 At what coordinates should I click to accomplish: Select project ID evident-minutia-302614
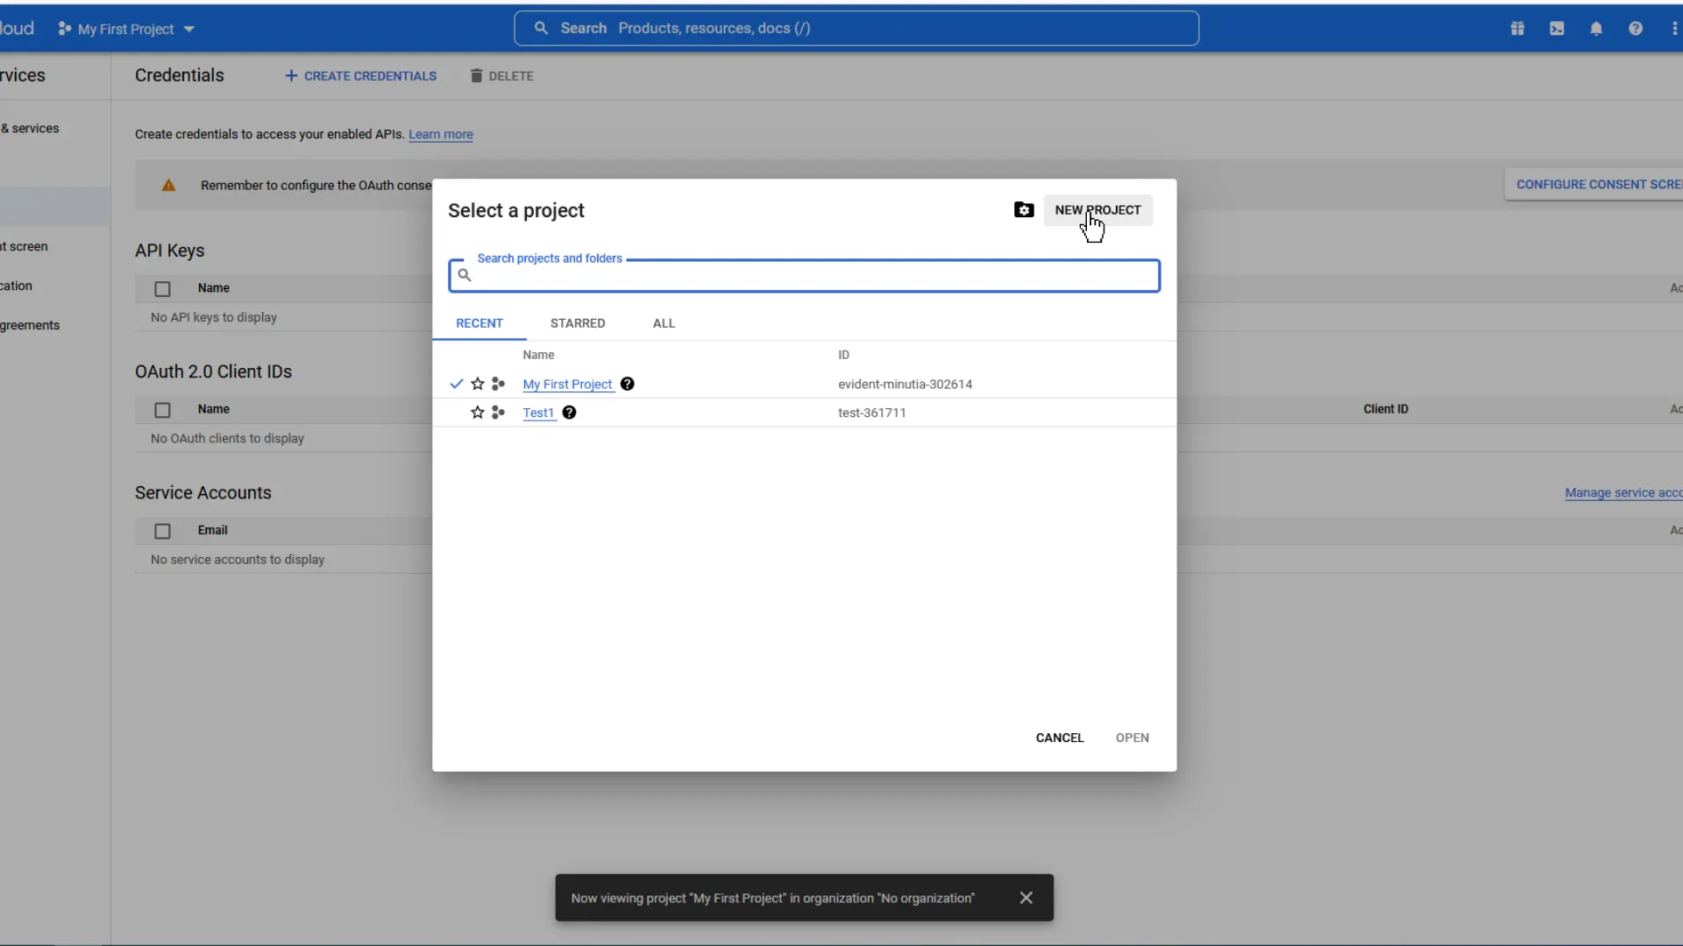[x=905, y=385]
